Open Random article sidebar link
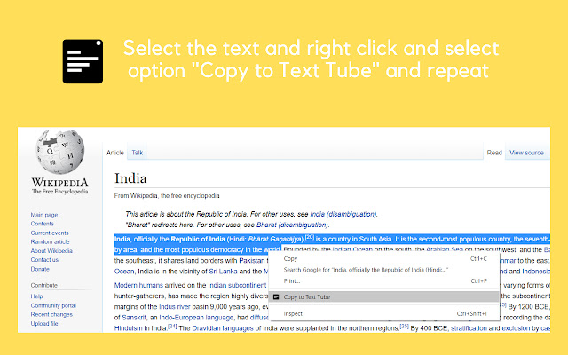 click(x=50, y=241)
